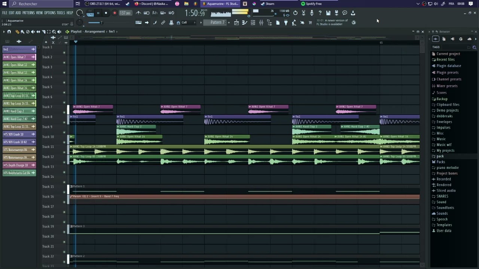Expand the Packs folder in browser
This screenshot has width=479, height=269.
441,162
